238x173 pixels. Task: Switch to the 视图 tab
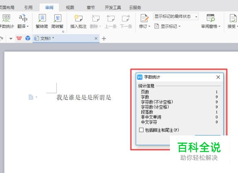click(x=70, y=8)
